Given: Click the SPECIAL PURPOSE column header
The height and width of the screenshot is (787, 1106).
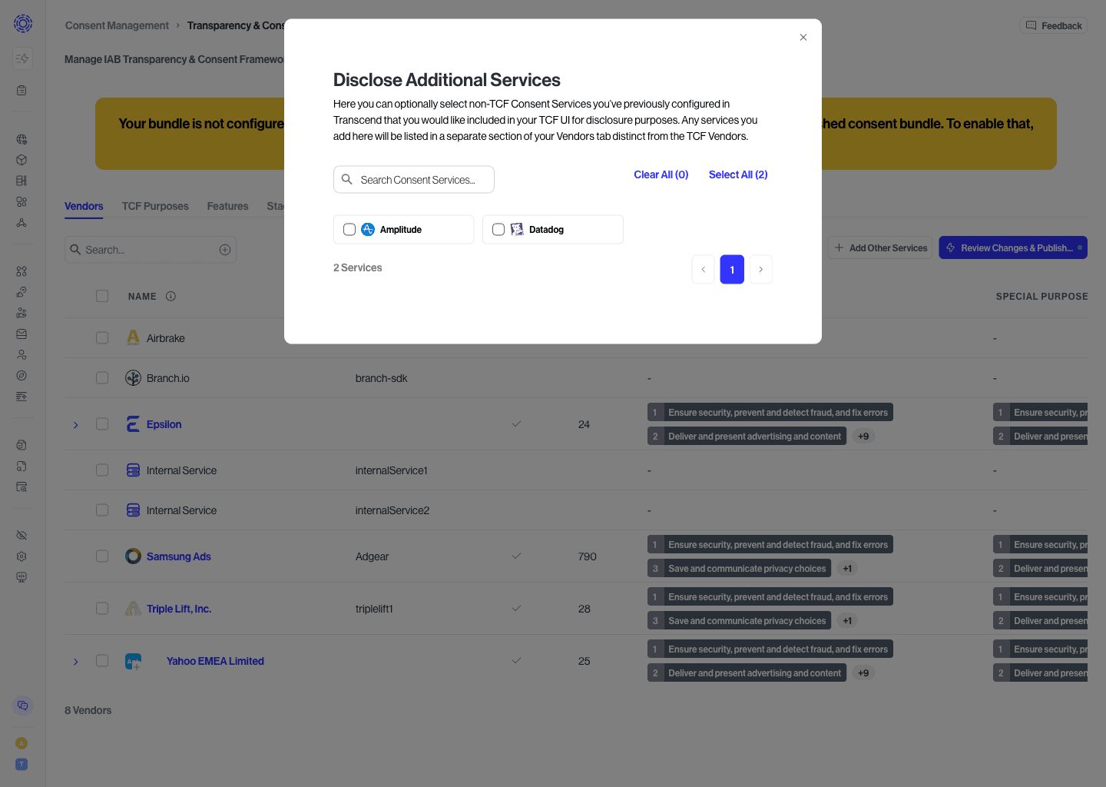Looking at the screenshot, I should 1041,296.
